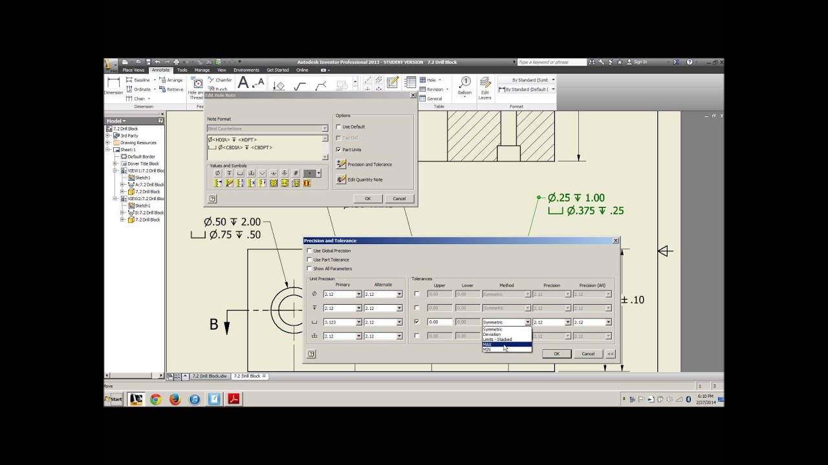
Task: Enable Use Part Tolerance checkbox
Action: point(309,260)
